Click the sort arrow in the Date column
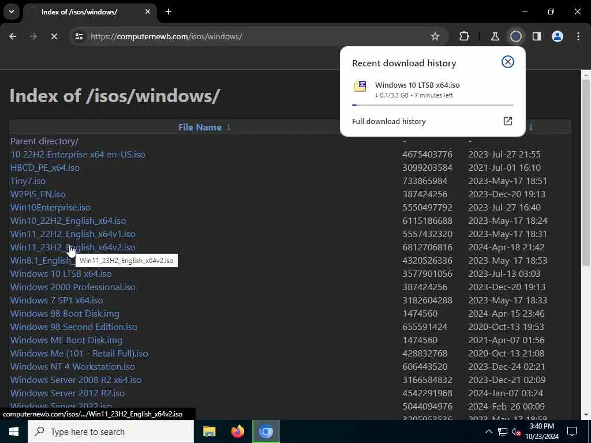 coord(531,127)
